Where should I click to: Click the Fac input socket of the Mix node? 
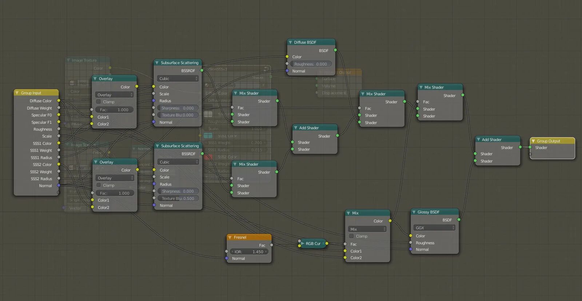pyautogui.click(x=345, y=244)
